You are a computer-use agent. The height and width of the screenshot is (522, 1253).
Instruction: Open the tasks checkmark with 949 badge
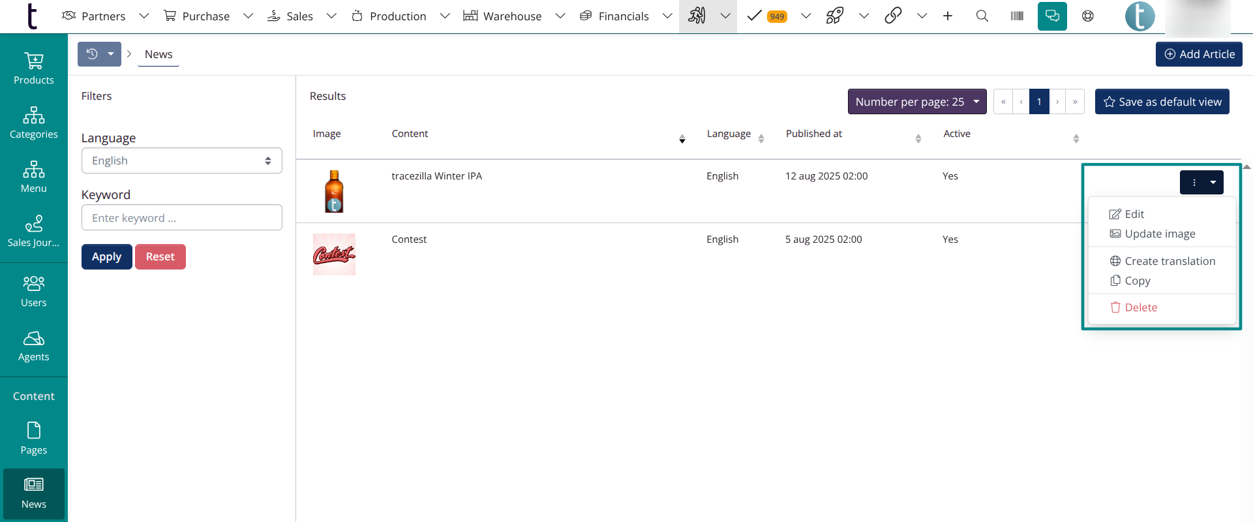click(x=767, y=16)
